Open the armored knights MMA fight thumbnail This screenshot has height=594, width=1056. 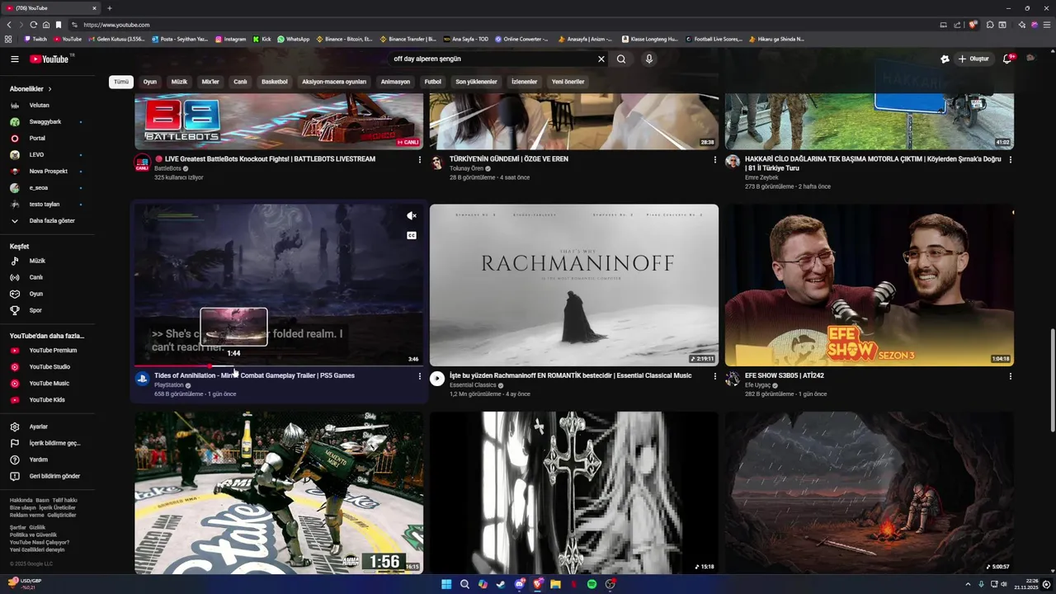pyautogui.click(x=279, y=493)
